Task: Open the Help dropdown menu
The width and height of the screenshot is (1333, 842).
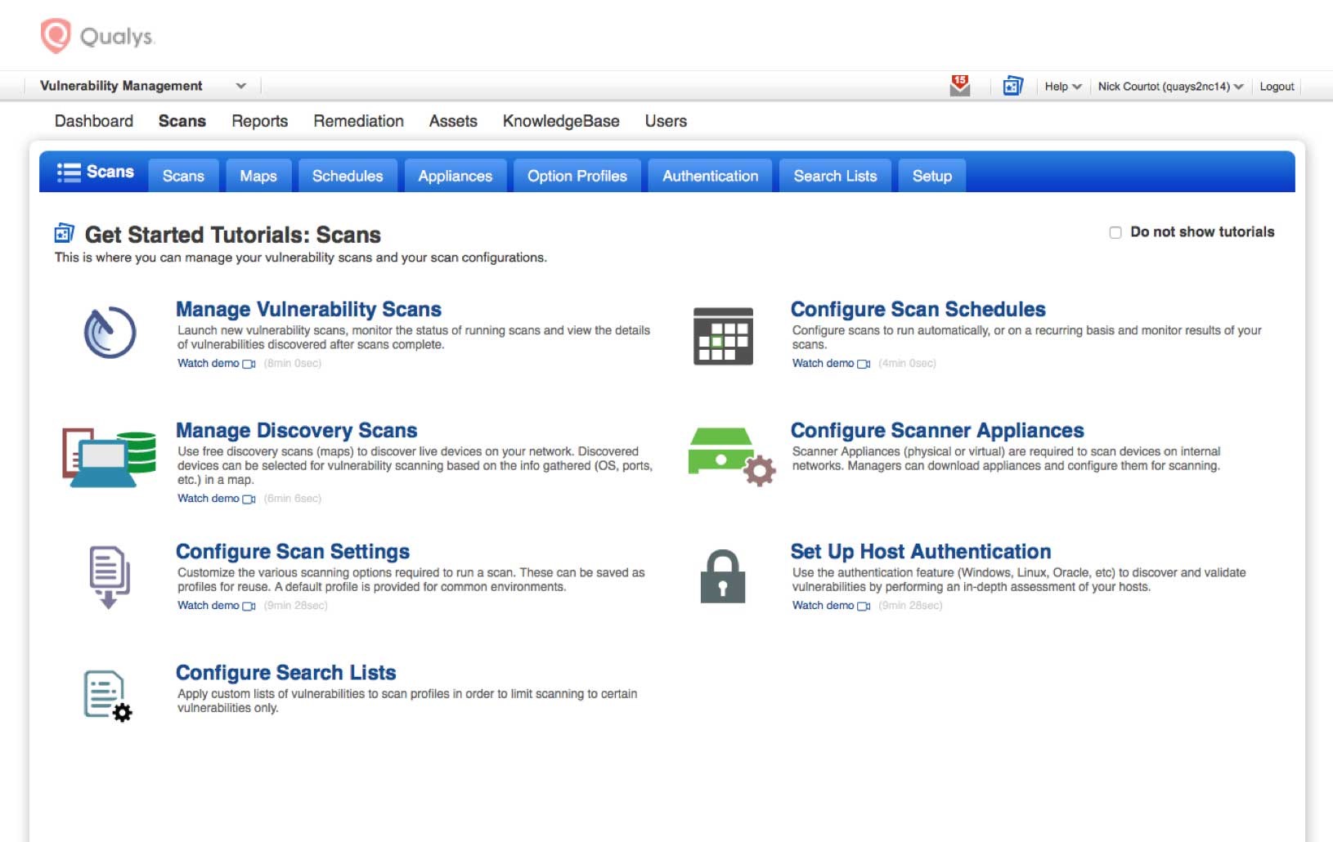Action: click(1063, 86)
